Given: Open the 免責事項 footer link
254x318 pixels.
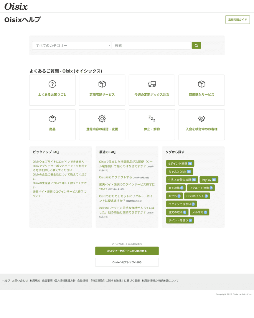Looking at the screenshot, I should click(x=47, y=281).
